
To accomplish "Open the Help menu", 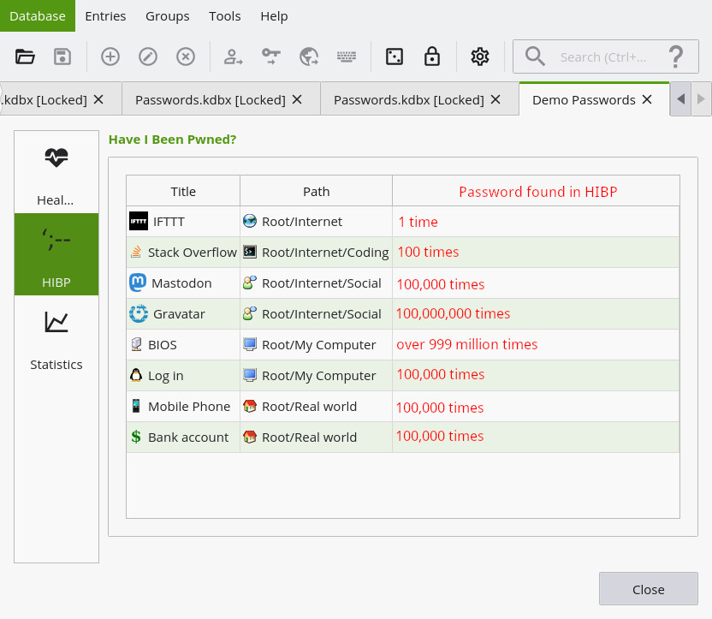I will click(274, 16).
